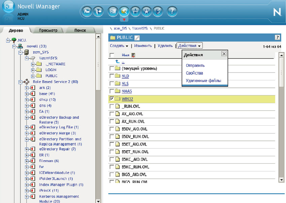Switch to the Просмотр tab
The height and width of the screenshot is (203, 286).
[48, 30]
